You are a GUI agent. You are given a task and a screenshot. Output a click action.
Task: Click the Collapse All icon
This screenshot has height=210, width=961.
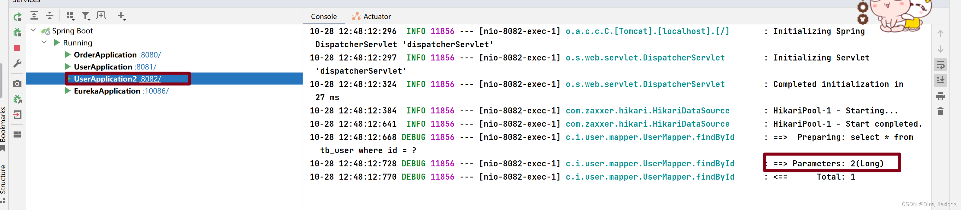(x=49, y=16)
